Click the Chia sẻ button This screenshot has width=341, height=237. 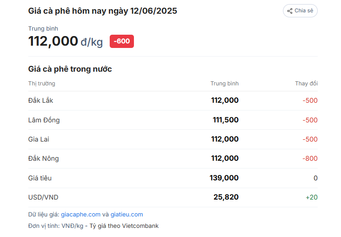tap(300, 11)
